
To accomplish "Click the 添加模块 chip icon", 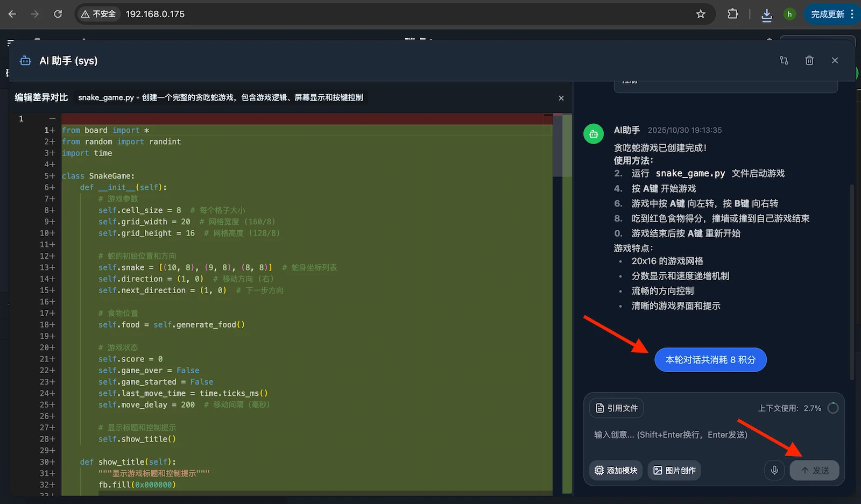I will [x=599, y=470].
